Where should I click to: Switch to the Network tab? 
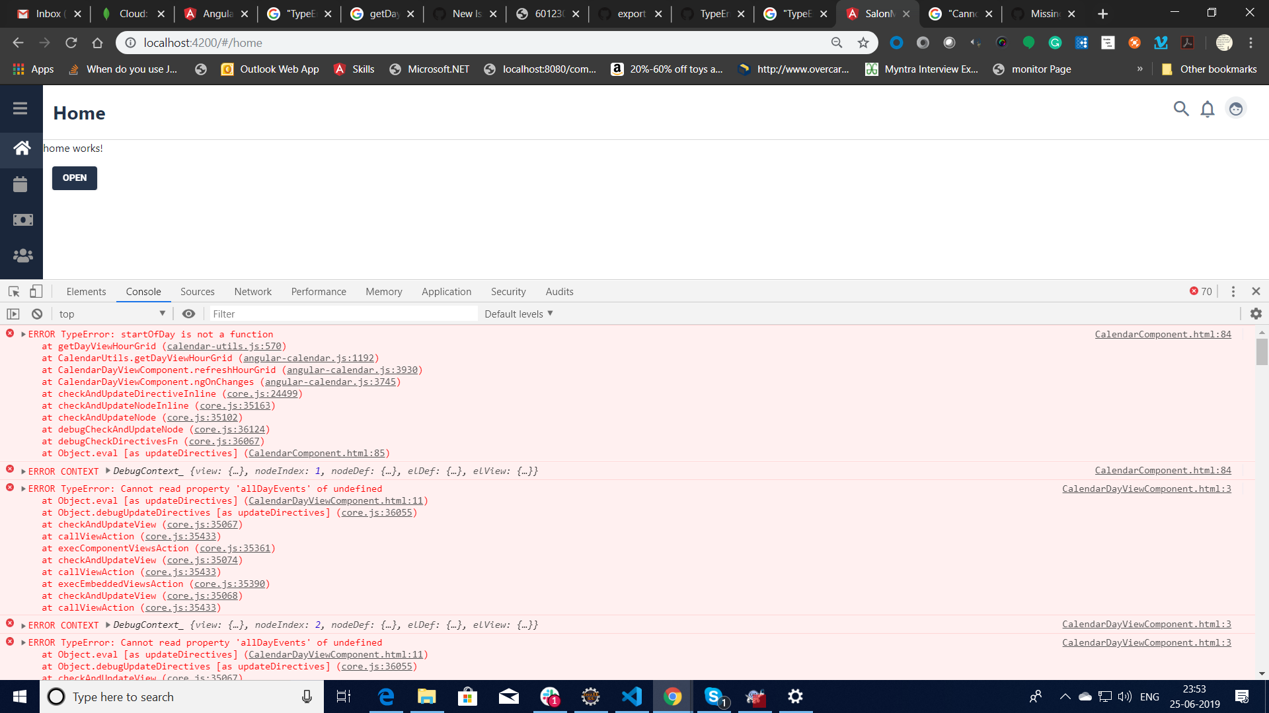point(252,292)
